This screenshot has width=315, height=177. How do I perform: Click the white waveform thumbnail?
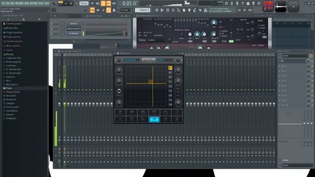[x=281, y=6]
